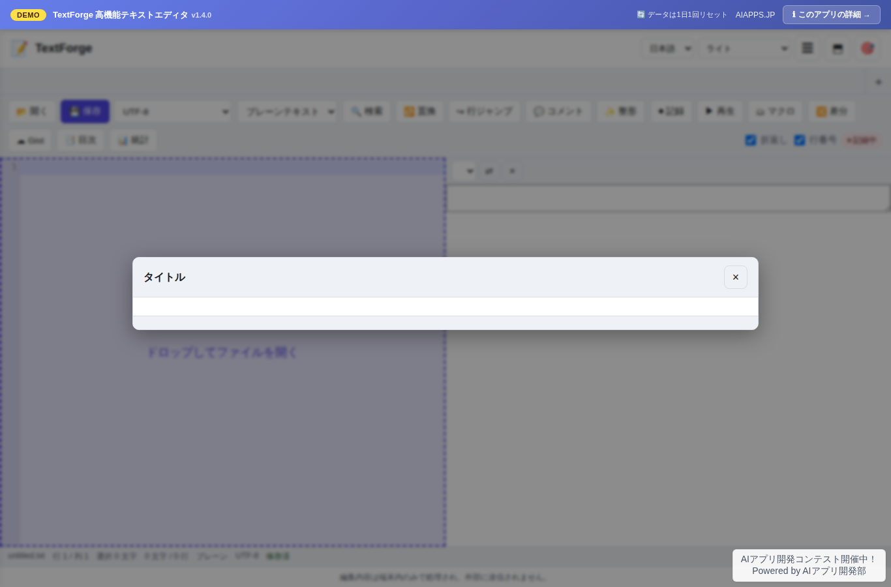The image size is (891, 587).
Task: Click the right panel text input field
Action: [668, 198]
